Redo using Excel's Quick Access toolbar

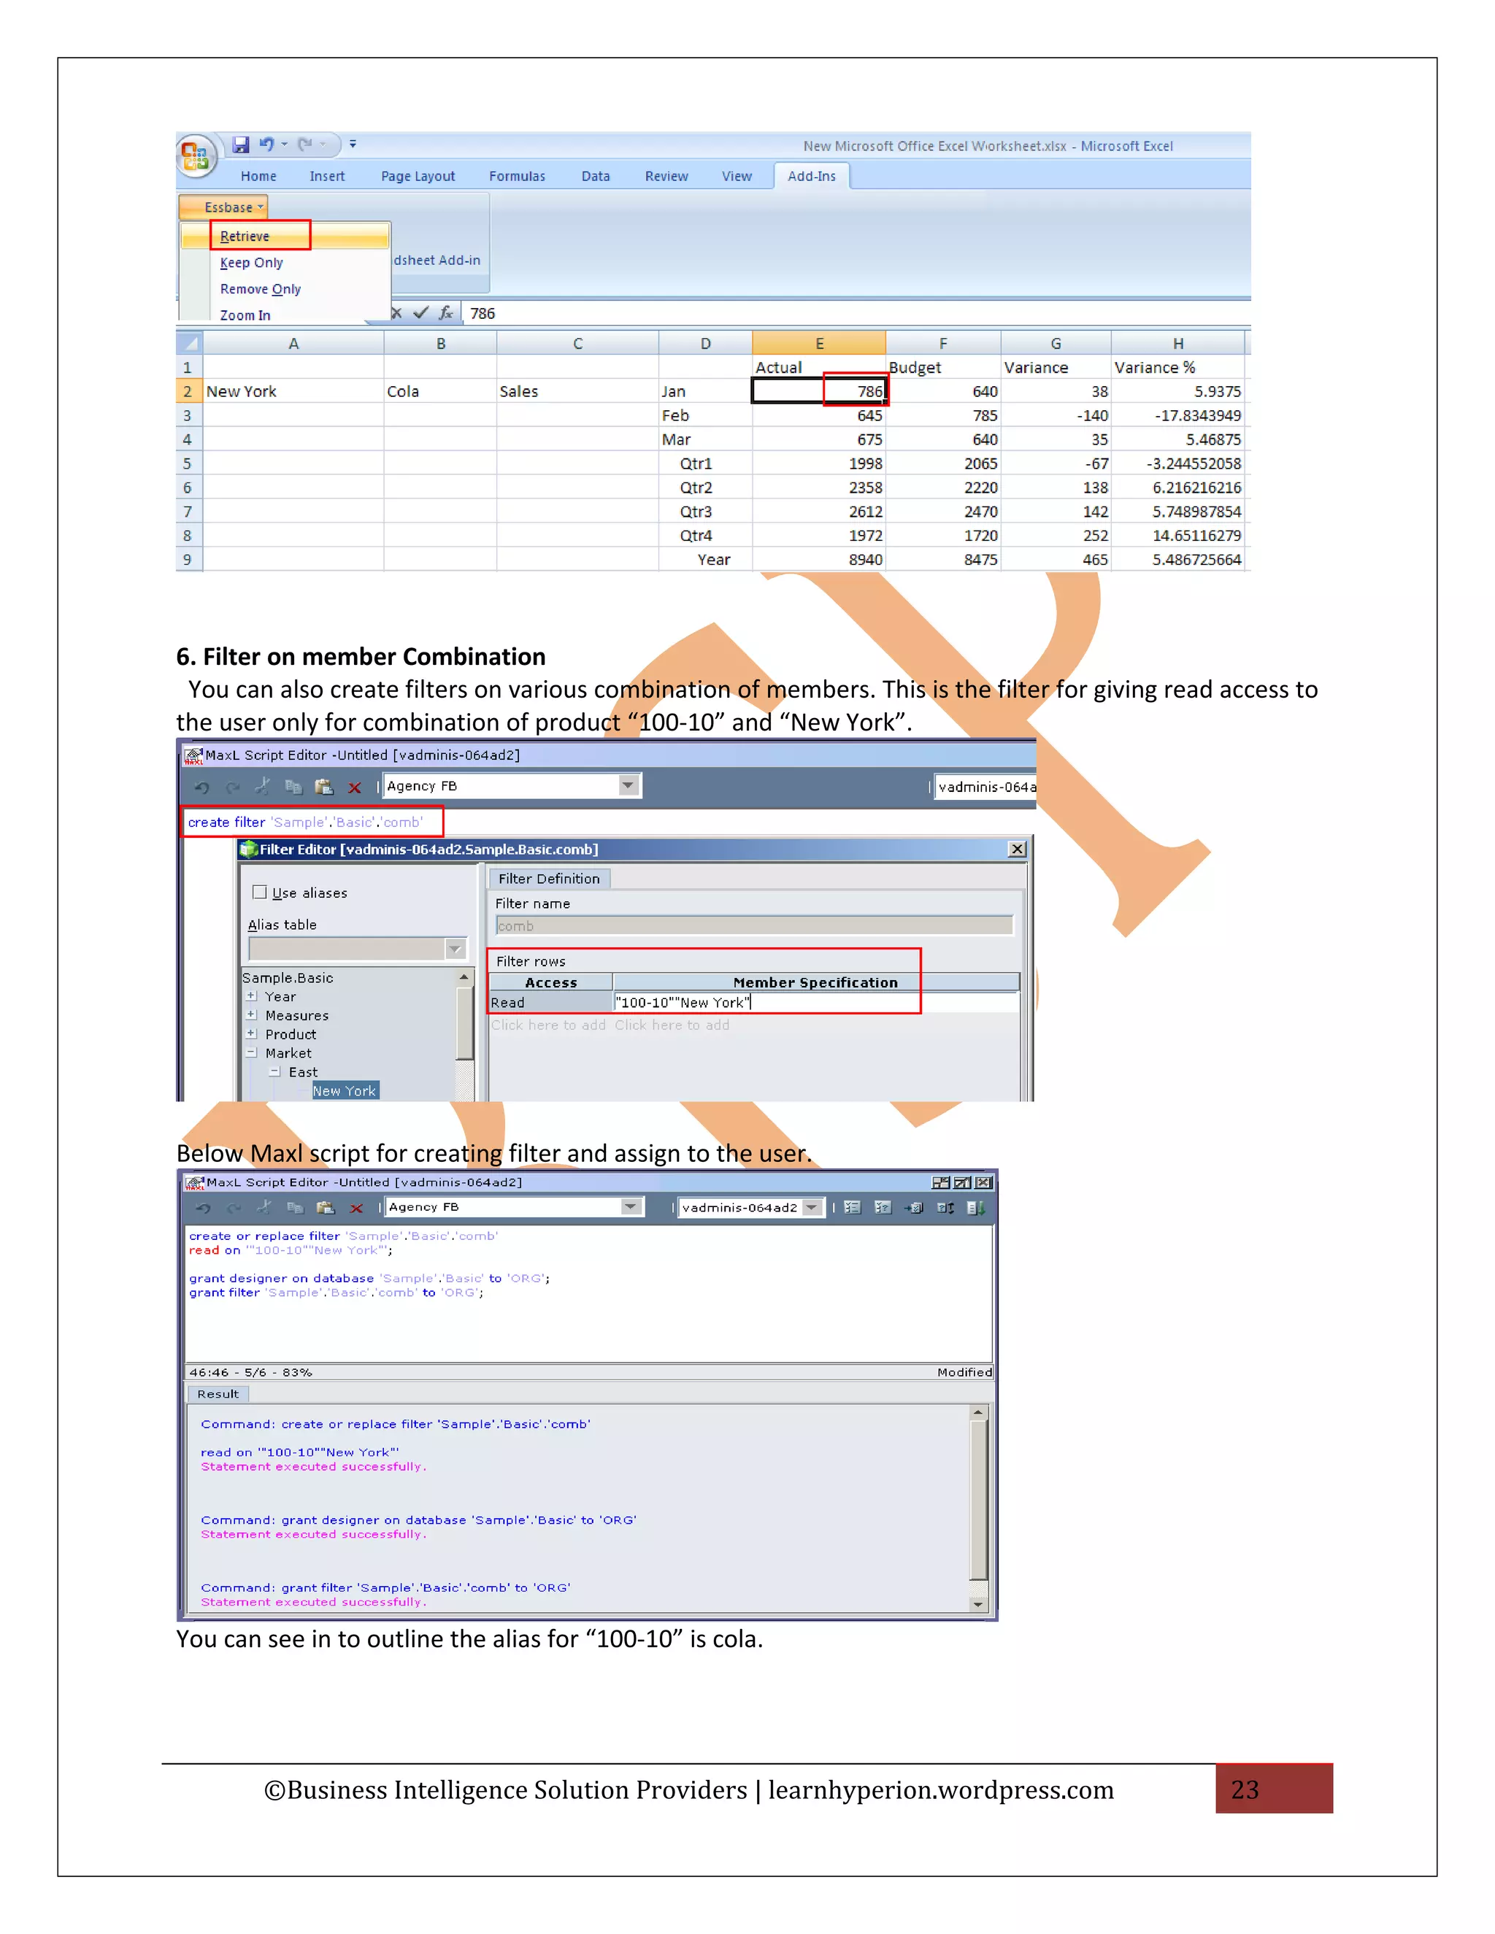(x=306, y=145)
